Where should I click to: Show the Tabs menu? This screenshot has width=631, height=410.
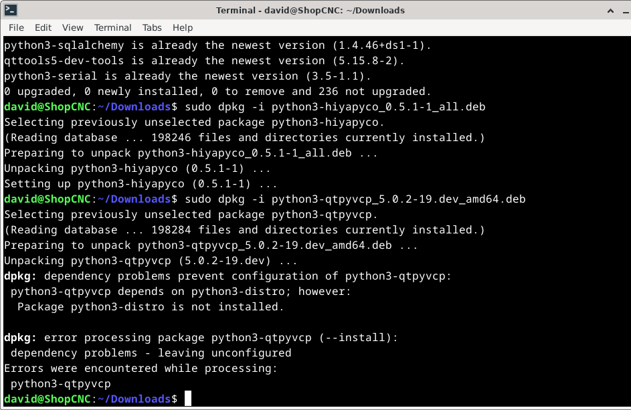[x=152, y=27]
